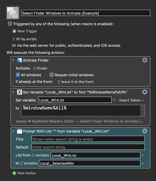Collapse the Activate Finder action
This screenshot has width=156, height=181.
(x=13, y=60)
